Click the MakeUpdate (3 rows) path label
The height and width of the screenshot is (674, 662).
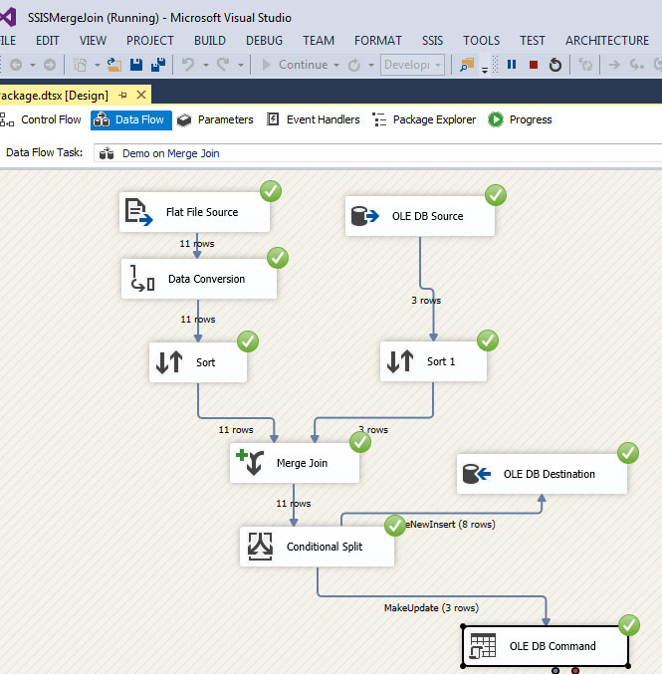click(431, 608)
